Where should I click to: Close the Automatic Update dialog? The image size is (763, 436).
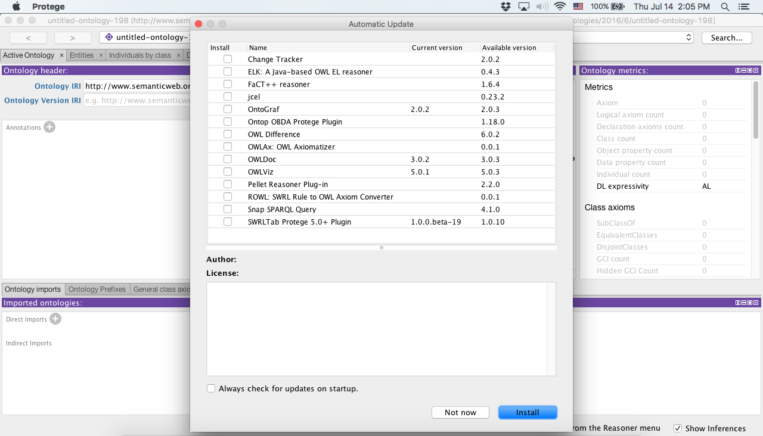tap(198, 24)
